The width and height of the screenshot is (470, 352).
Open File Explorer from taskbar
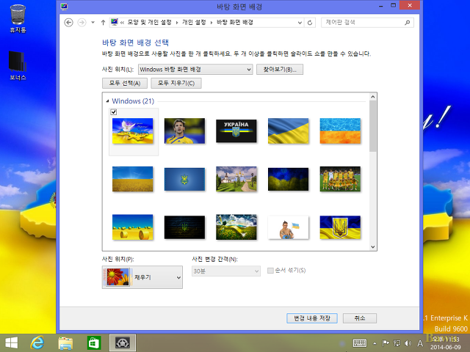tap(65, 343)
